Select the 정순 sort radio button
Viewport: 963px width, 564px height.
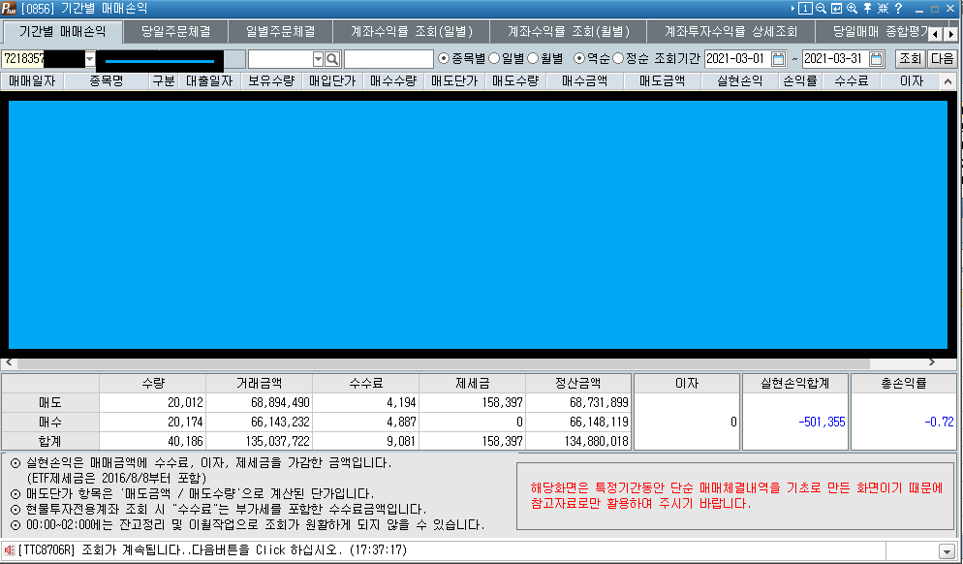(x=618, y=59)
